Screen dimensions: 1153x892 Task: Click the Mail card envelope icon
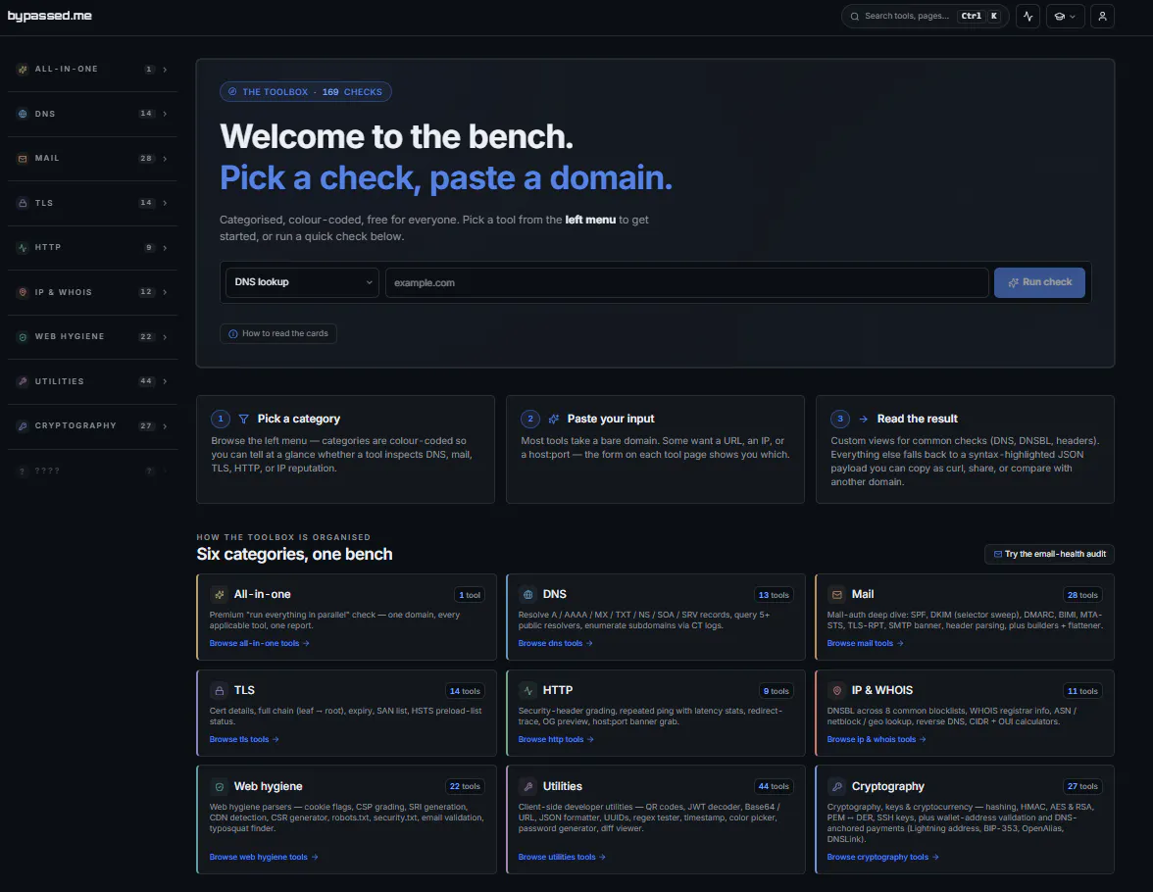(x=837, y=595)
